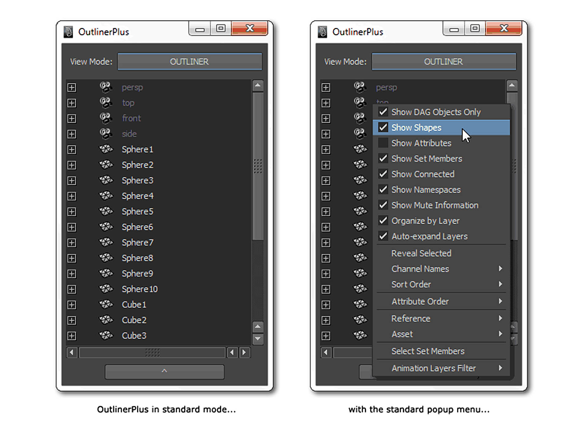Click the mesh icon beside Sphere5
The width and height of the screenshot is (587, 434).
(106, 211)
